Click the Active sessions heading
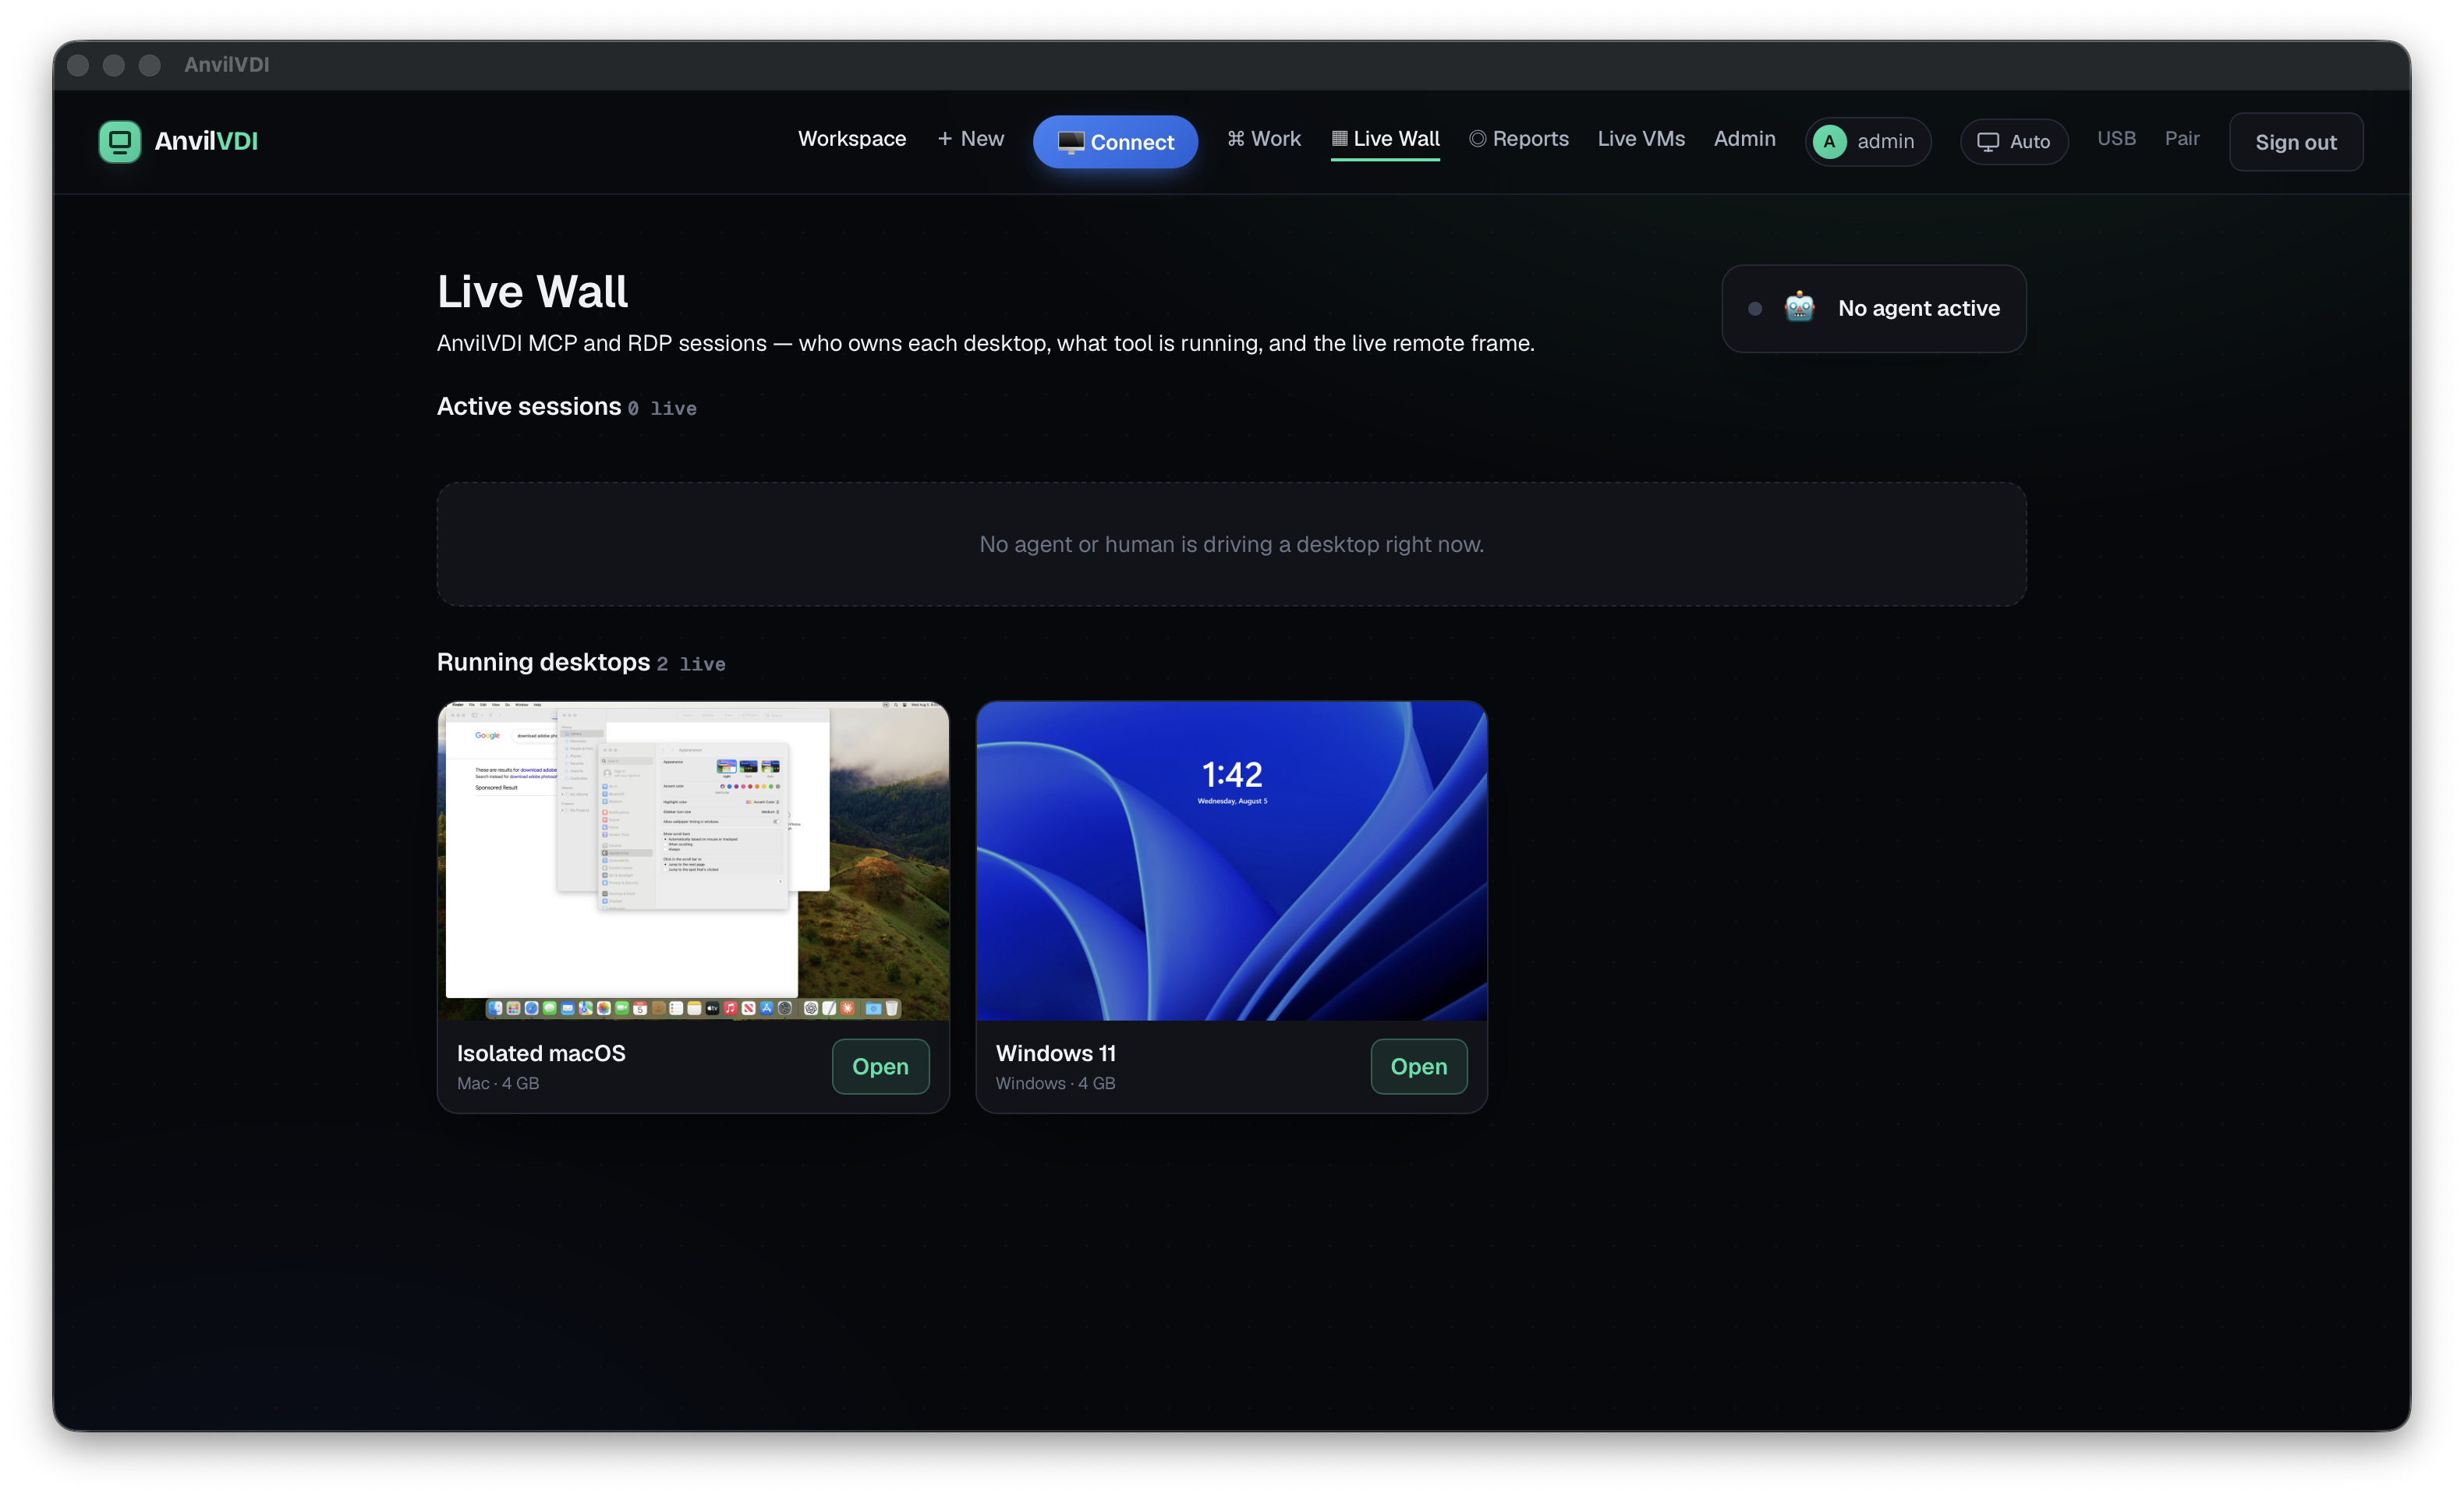The image size is (2464, 1497). pyautogui.click(x=529, y=406)
